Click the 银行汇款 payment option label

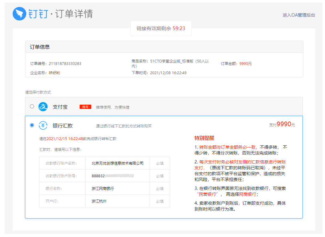[x=63, y=126]
